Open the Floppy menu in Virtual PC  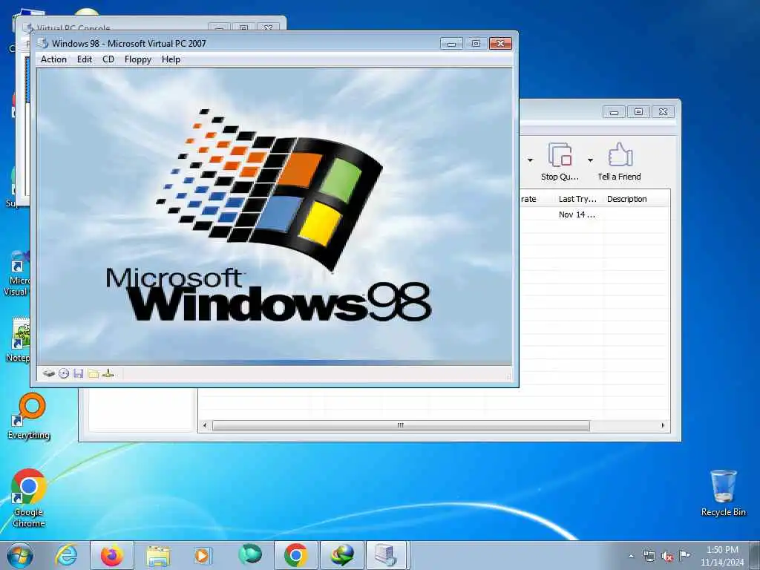[x=137, y=59]
